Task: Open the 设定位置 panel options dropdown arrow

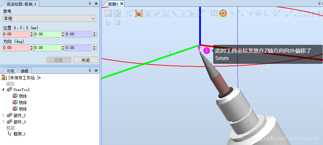Action: (90, 3)
